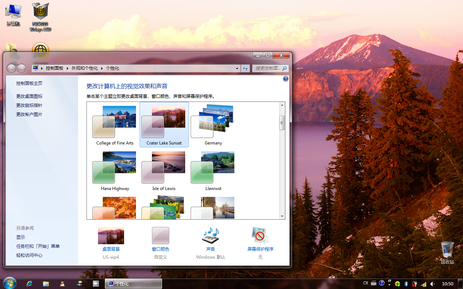Click the CH language indicator
Screen dimensions: 463x289
[366, 283]
